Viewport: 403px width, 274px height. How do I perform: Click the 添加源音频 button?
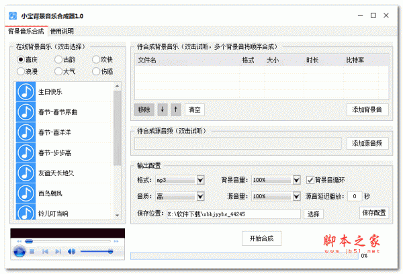point(367,143)
